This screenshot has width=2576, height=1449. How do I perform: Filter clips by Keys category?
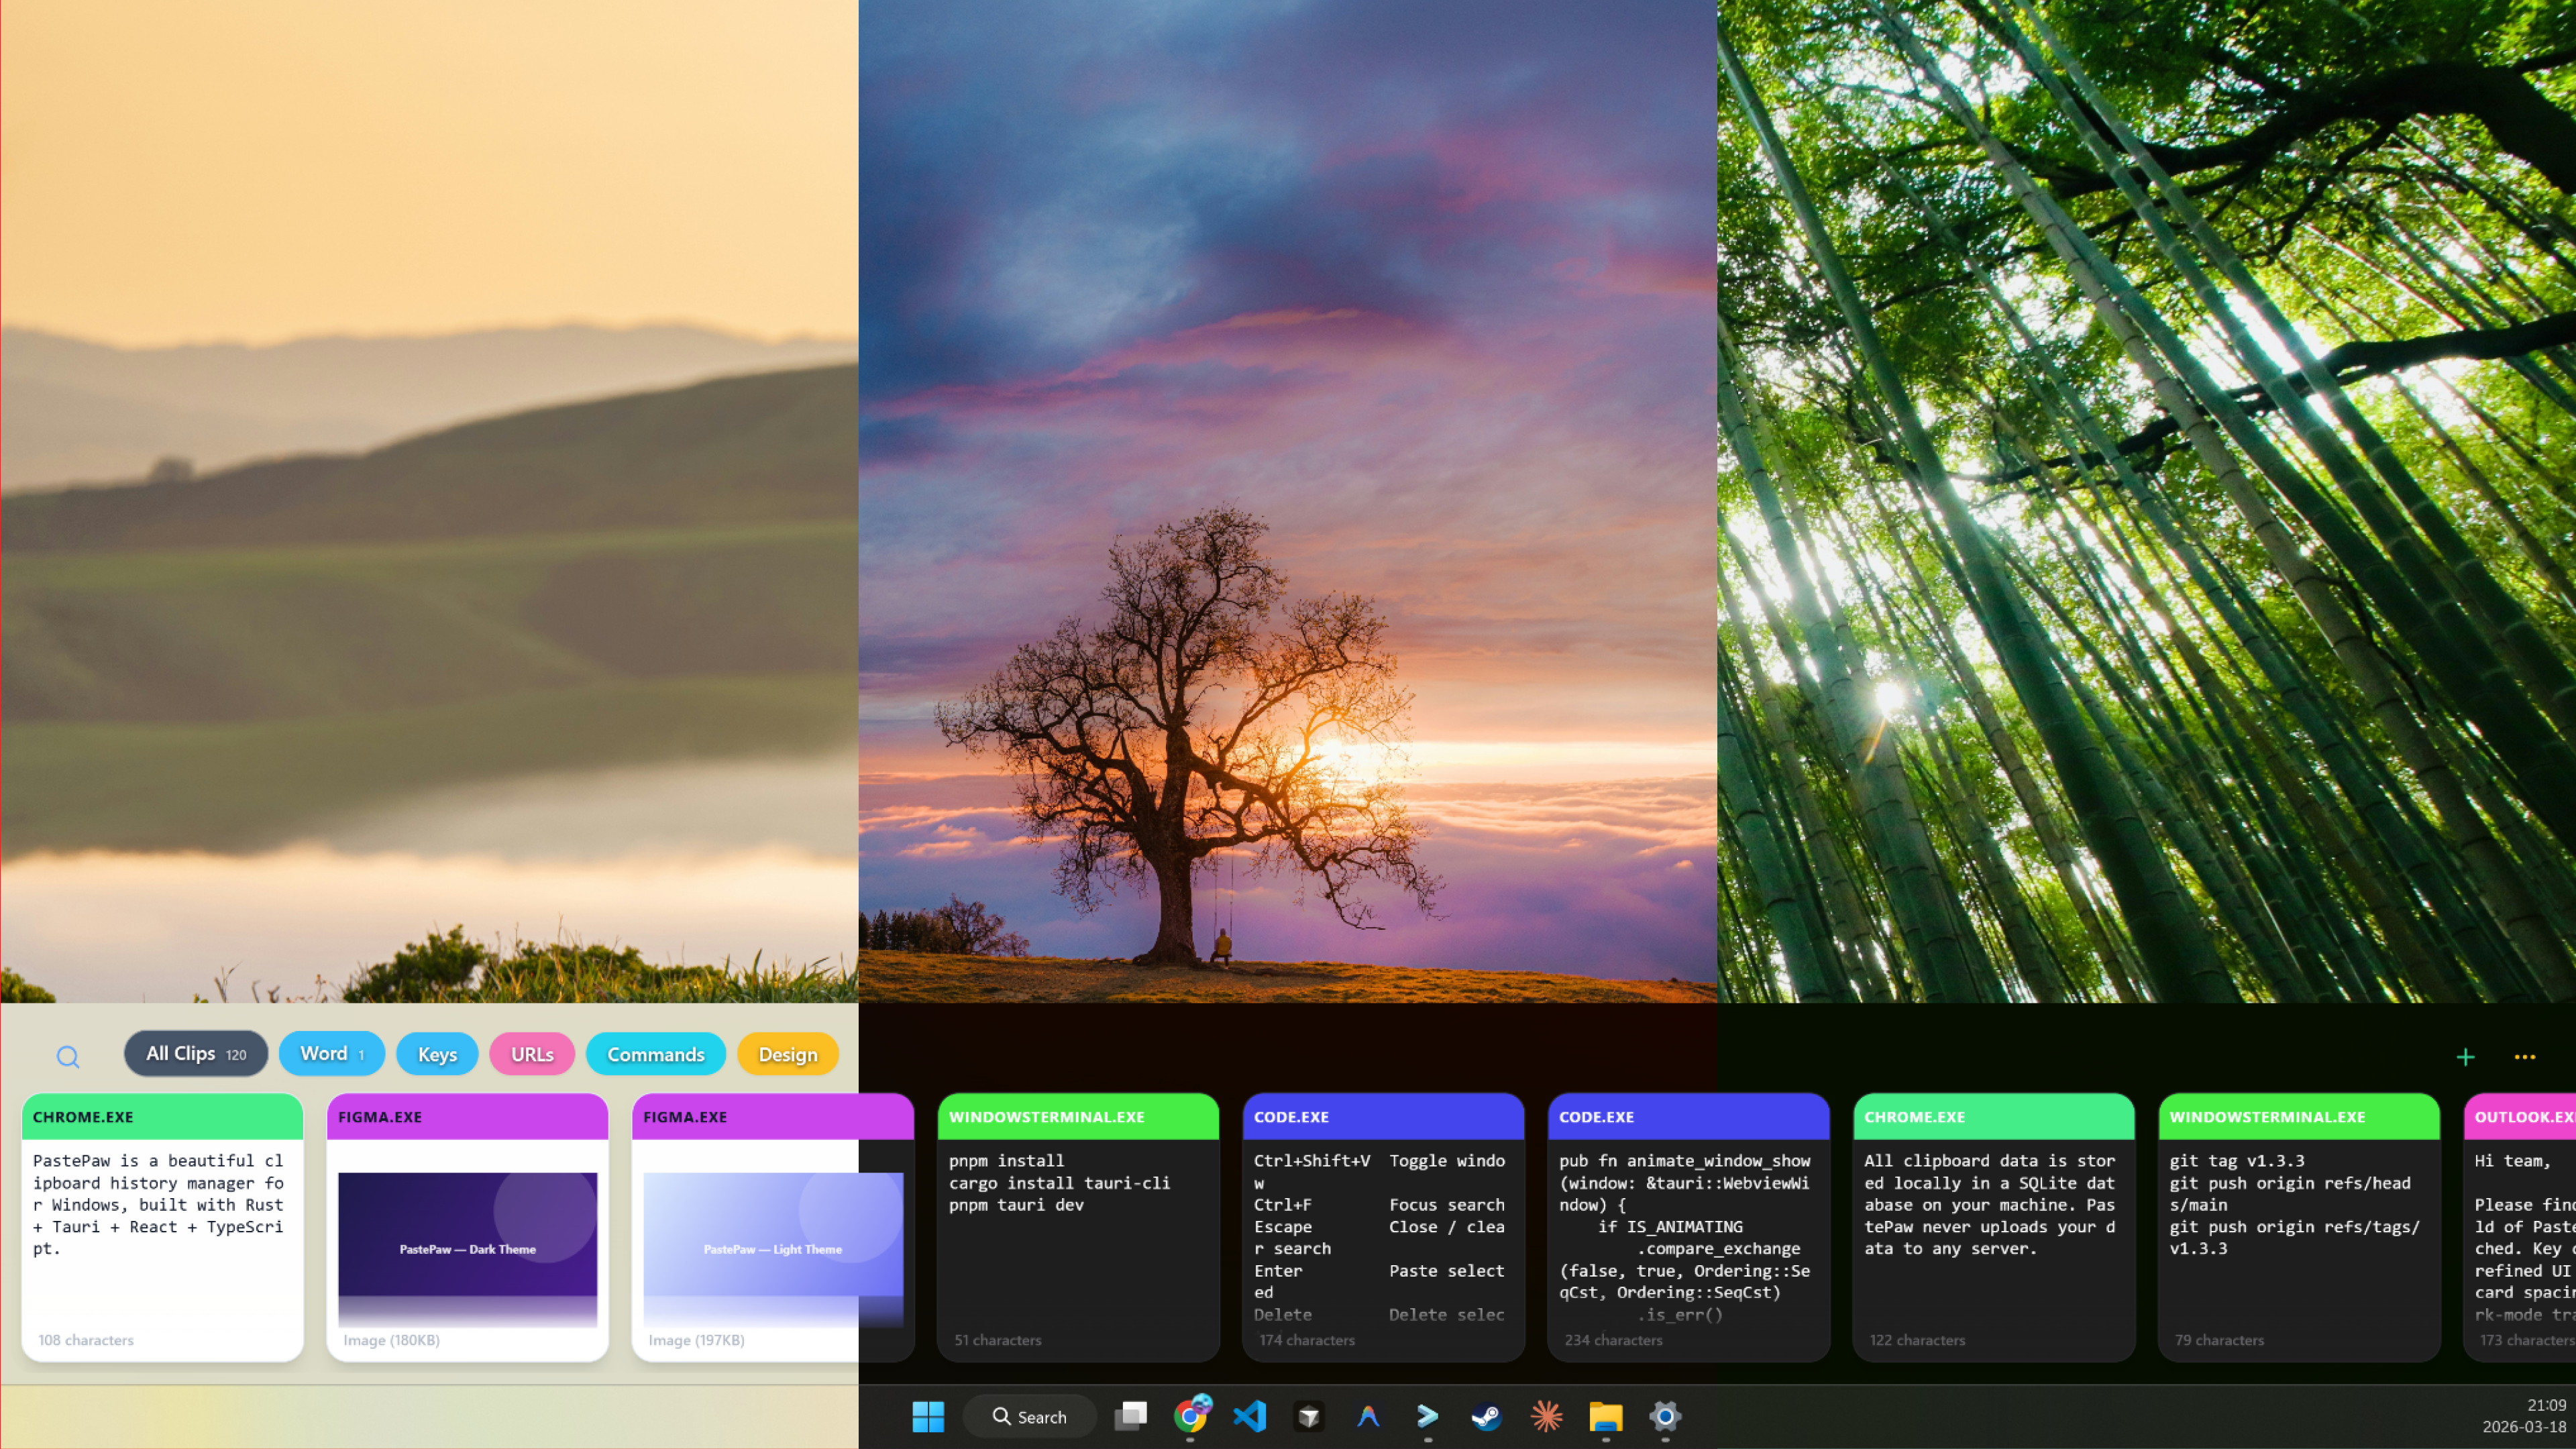pyautogui.click(x=437, y=1054)
